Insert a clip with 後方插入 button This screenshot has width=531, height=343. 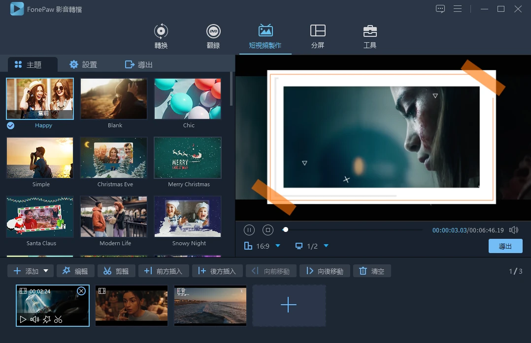click(217, 270)
